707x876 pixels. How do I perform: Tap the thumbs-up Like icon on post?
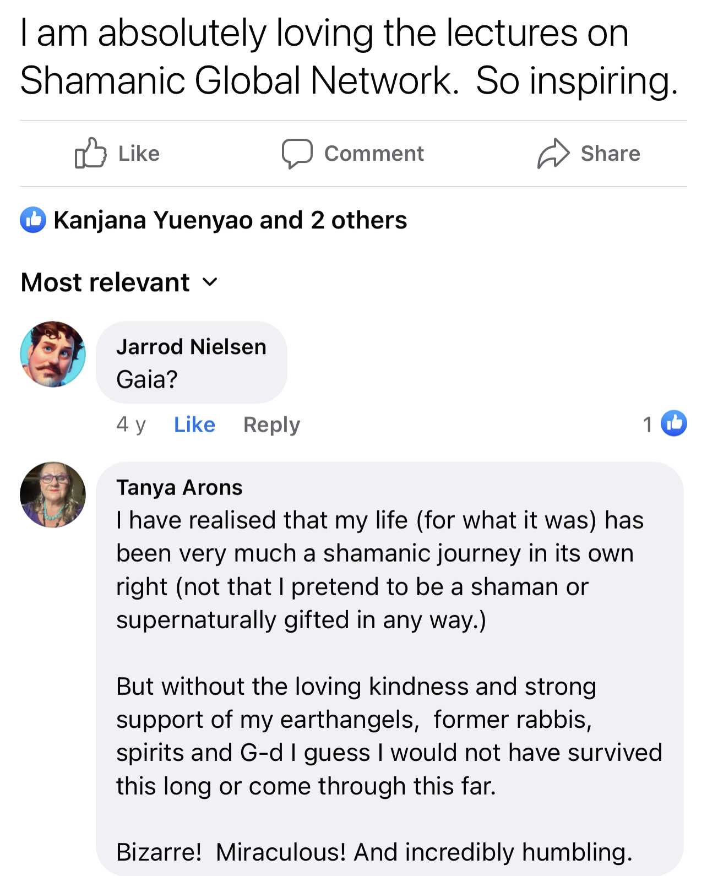[x=90, y=153]
